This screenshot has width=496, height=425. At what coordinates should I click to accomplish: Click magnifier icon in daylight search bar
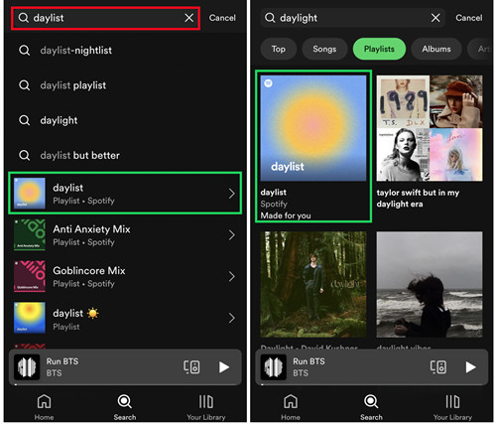pos(270,18)
